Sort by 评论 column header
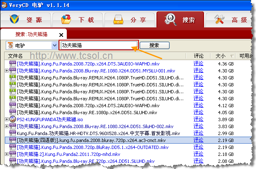The image size is (256, 169). pos(199,56)
